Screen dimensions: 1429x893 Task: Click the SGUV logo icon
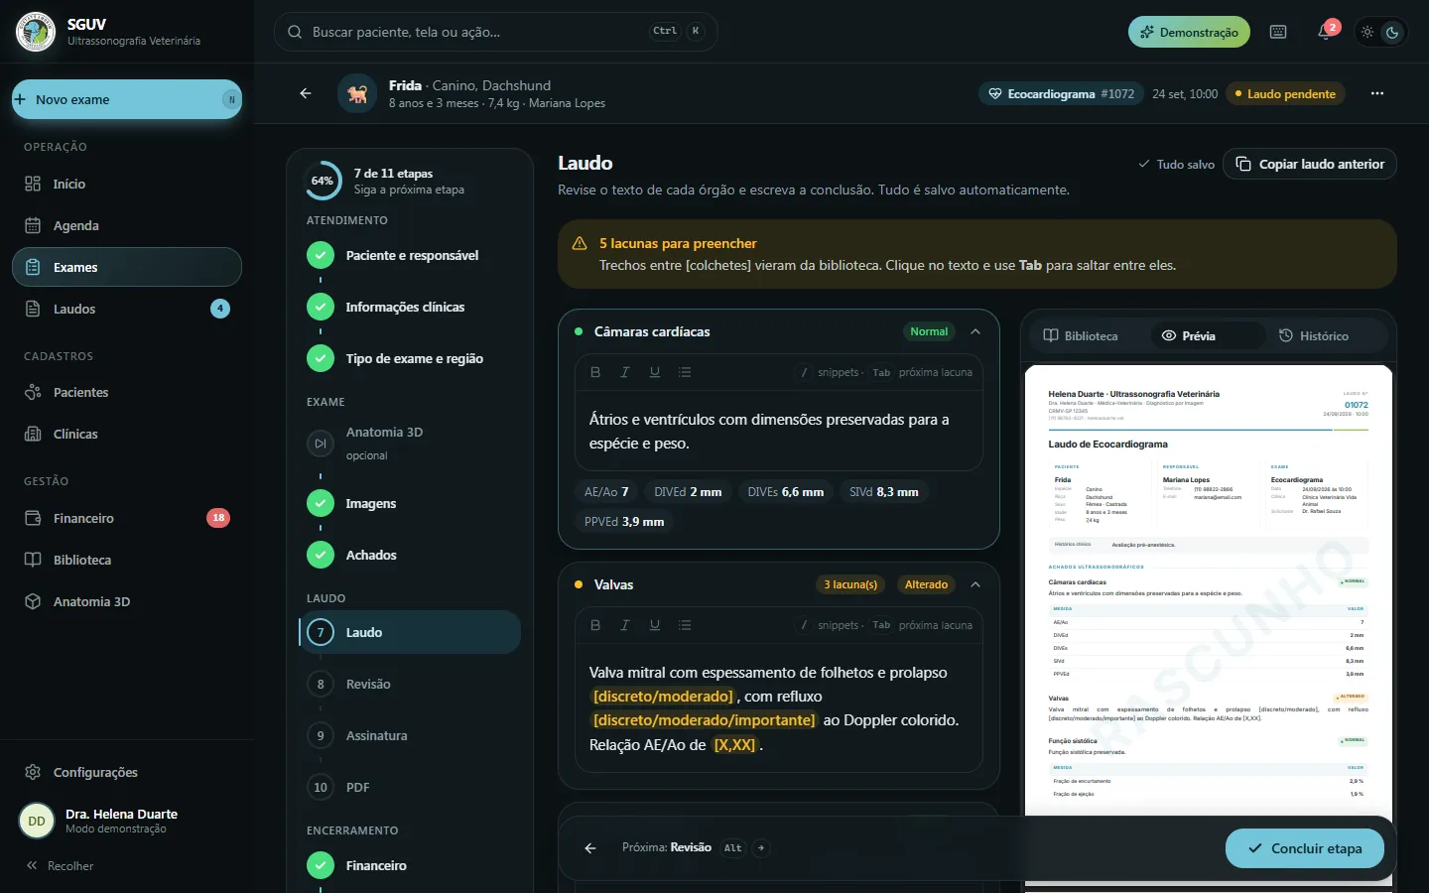(x=36, y=32)
